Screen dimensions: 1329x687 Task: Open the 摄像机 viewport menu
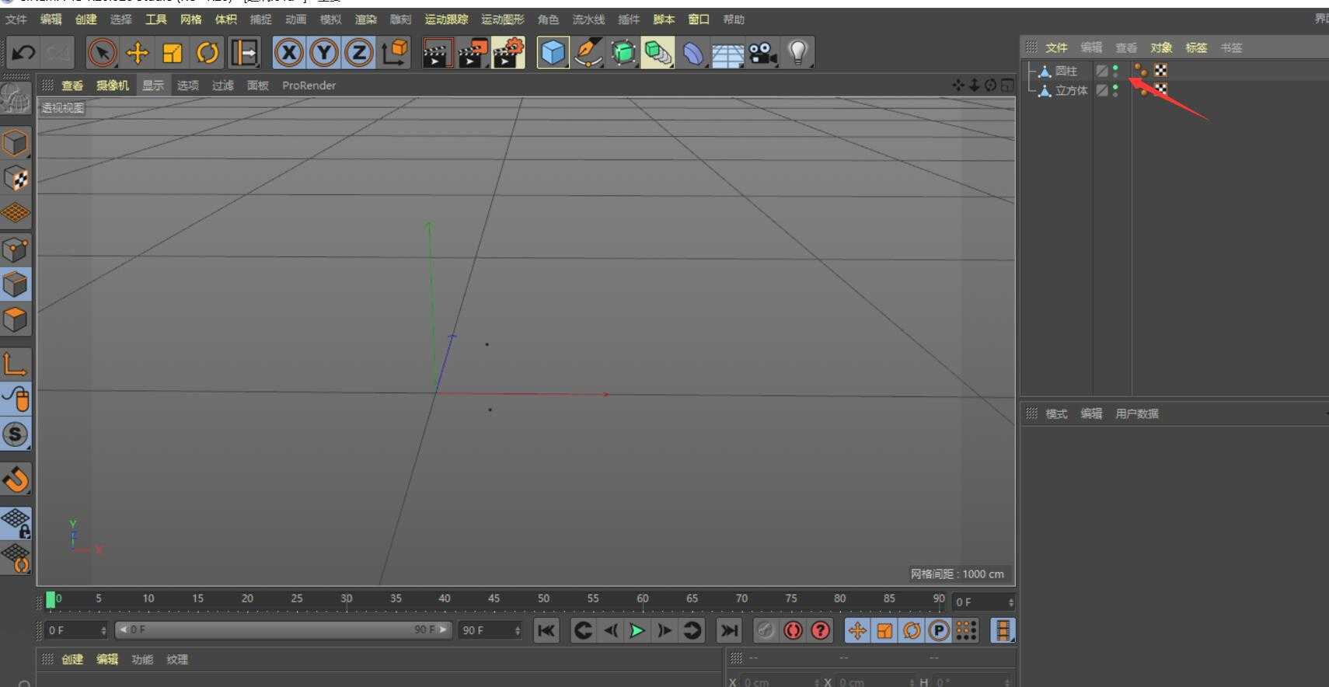(112, 85)
